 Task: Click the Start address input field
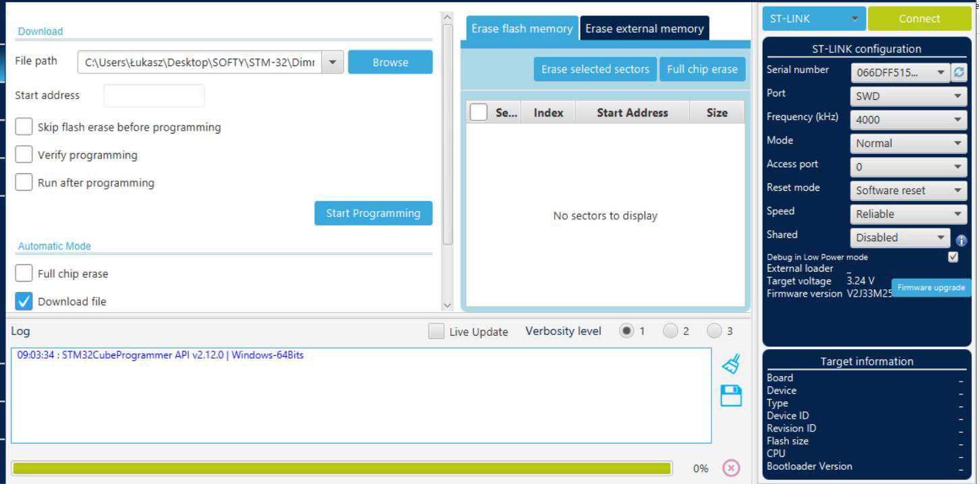pyautogui.click(x=154, y=96)
